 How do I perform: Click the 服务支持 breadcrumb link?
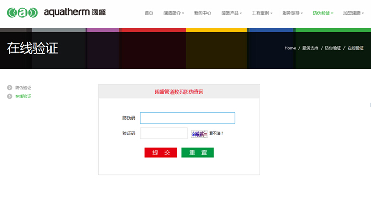click(x=310, y=48)
